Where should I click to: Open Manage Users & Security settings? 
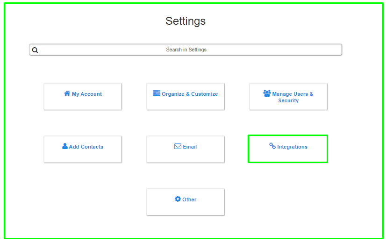pyautogui.click(x=288, y=97)
